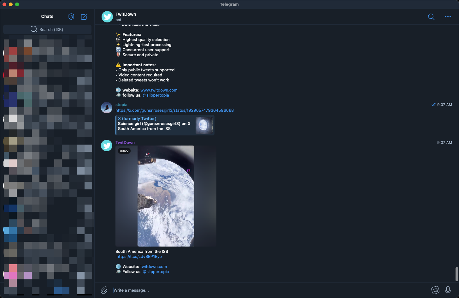Screen dimensions: 459x298
Task: Open the x.com gunsnrosesgirl3 status link
Action: coord(174,110)
